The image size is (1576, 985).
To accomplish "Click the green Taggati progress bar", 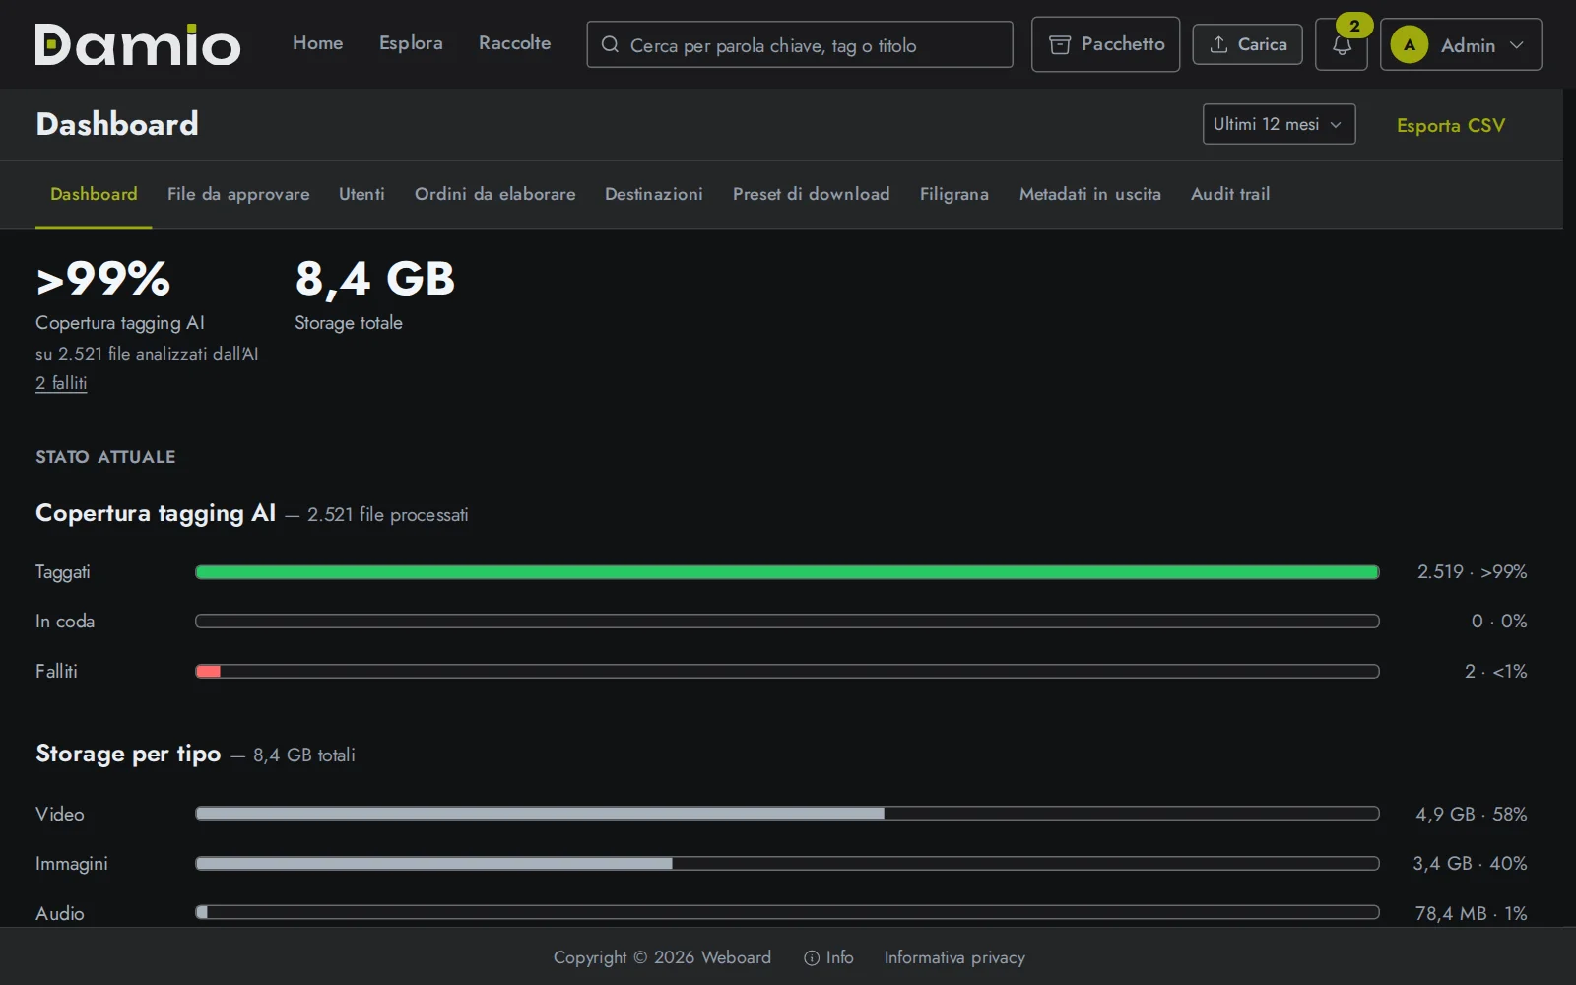I will pos(787,572).
